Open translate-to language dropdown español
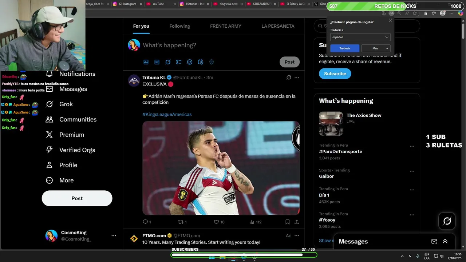 [360, 37]
